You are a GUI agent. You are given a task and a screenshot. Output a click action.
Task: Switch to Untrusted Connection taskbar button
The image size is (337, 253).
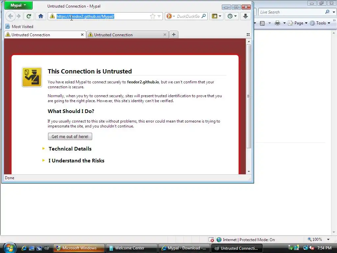click(237, 248)
